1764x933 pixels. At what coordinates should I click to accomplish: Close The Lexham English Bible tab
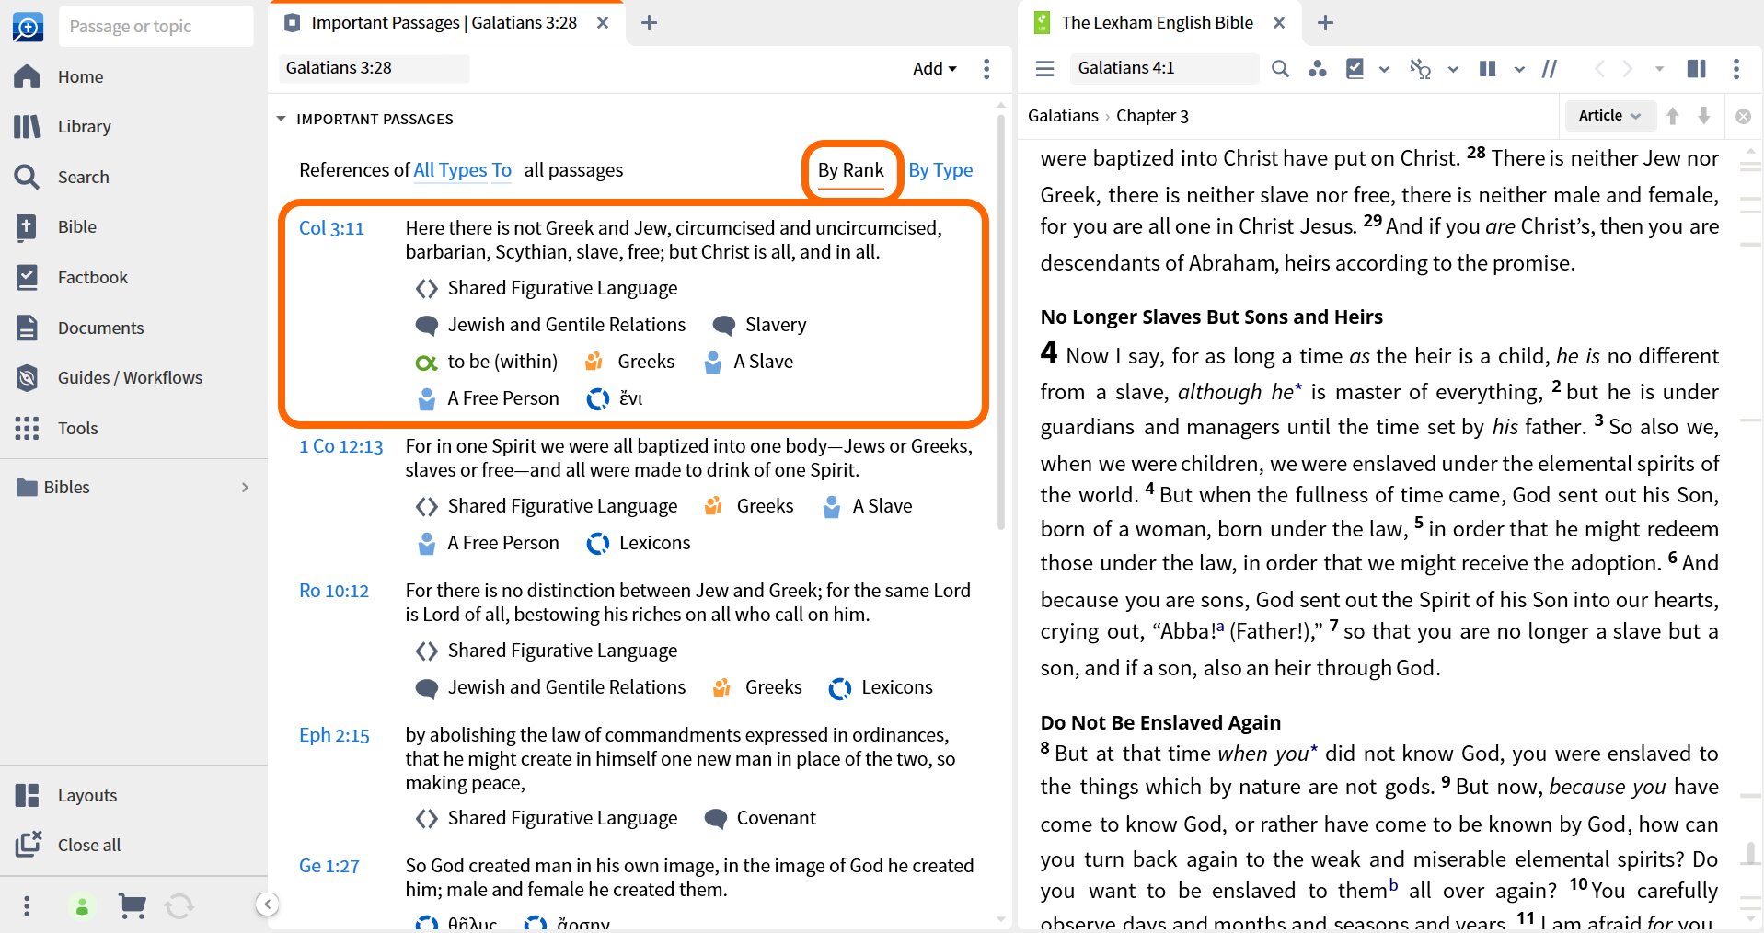pyautogui.click(x=1279, y=23)
